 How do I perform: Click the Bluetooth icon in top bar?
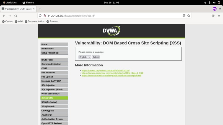pos(209,2)
